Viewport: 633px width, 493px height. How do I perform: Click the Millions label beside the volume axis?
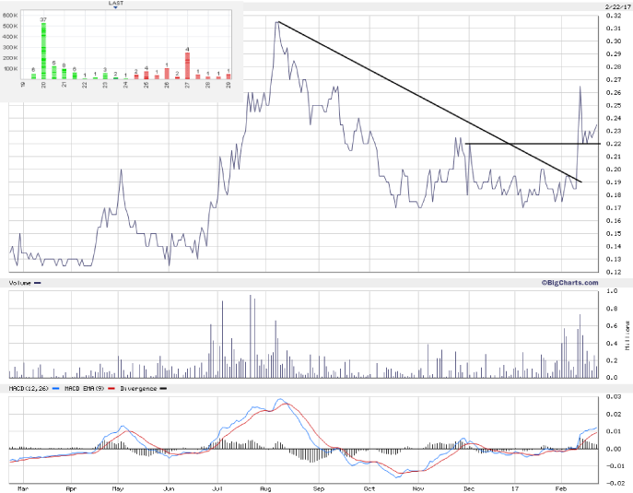[627, 335]
